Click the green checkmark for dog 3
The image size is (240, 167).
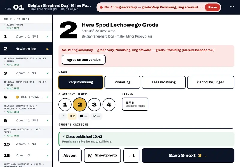tap(48, 73)
